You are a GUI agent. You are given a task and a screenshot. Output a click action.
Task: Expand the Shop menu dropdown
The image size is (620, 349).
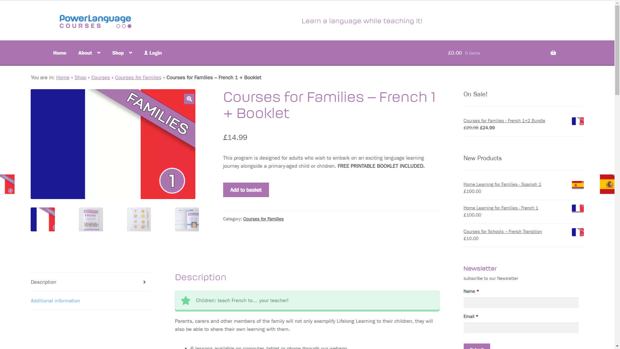click(130, 53)
